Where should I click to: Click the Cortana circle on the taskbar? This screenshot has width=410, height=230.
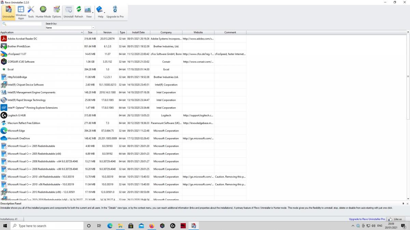coord(89,226)
